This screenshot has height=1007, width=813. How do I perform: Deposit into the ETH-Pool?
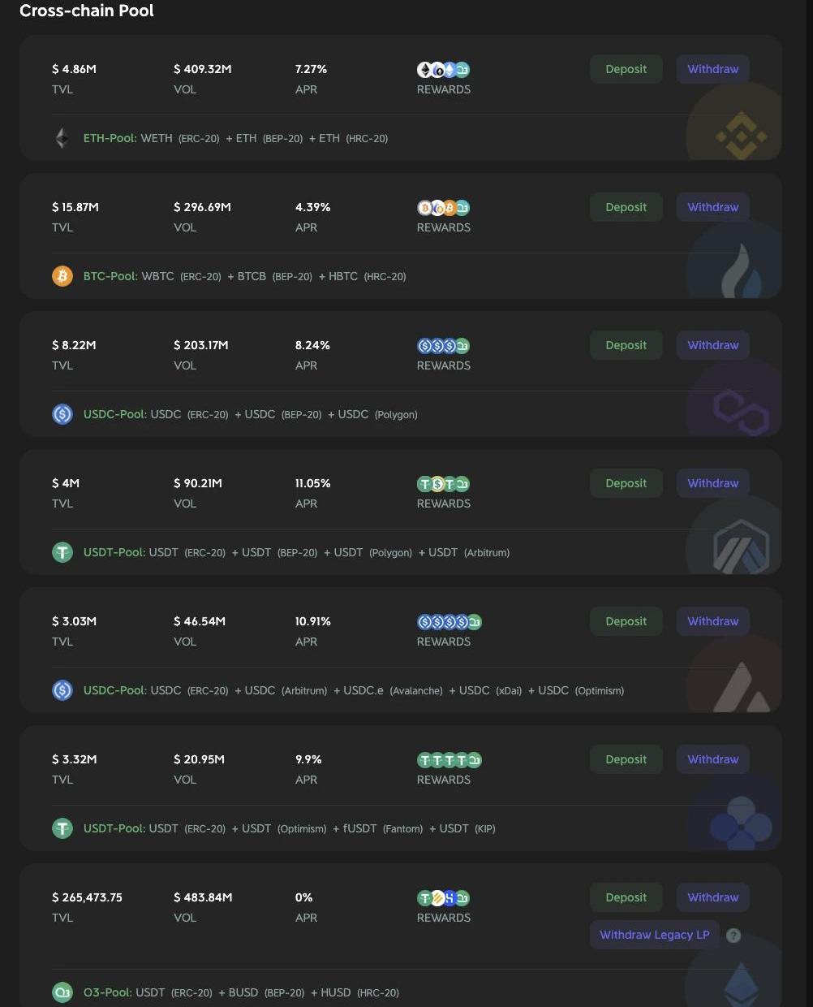pos(626,69)
